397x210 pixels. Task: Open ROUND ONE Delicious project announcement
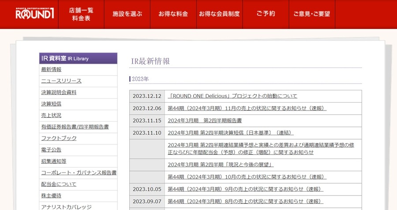pos(232,96)
